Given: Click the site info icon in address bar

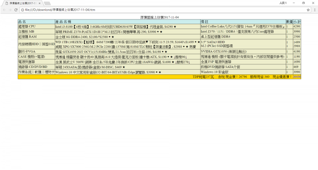Looking at the screenshot, I should click(23, 10).
